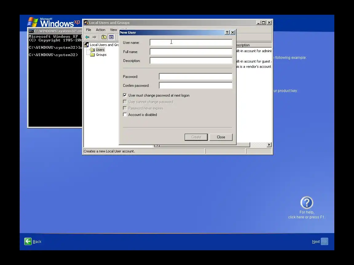
Task: Click the Close button in New User
Action: (221, 137)
